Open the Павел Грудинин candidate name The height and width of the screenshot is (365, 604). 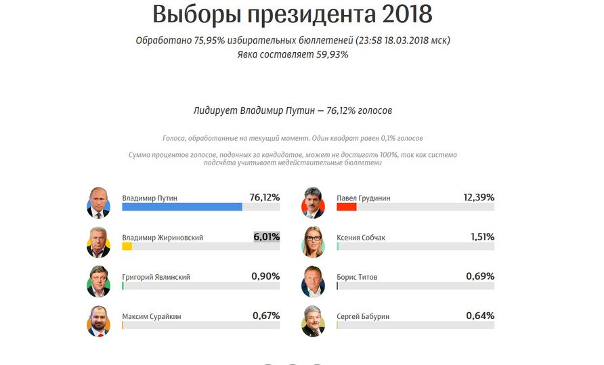(363, 198)
